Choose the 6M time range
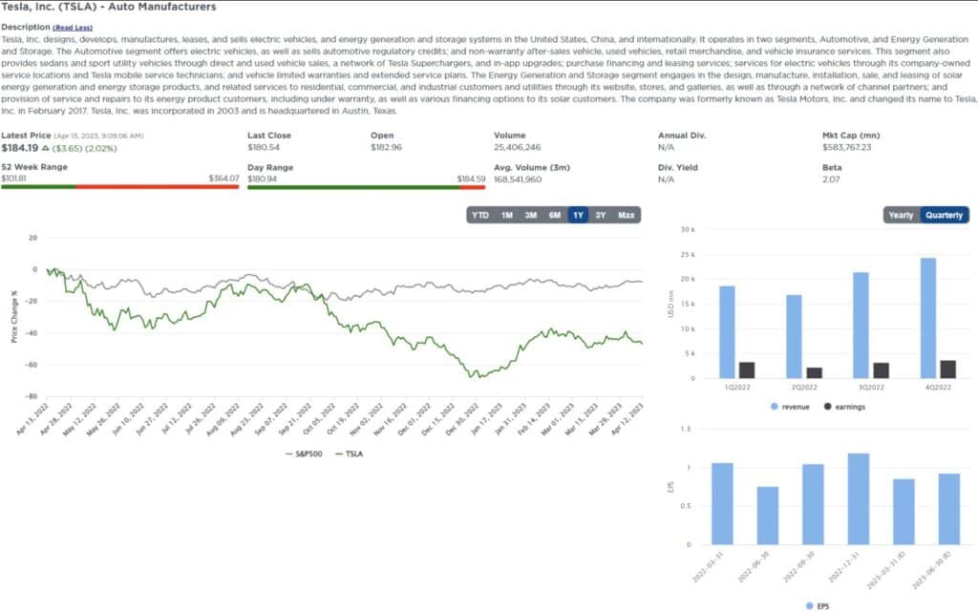This screenshot has width=978, height=613. click(x=555, y=215)
